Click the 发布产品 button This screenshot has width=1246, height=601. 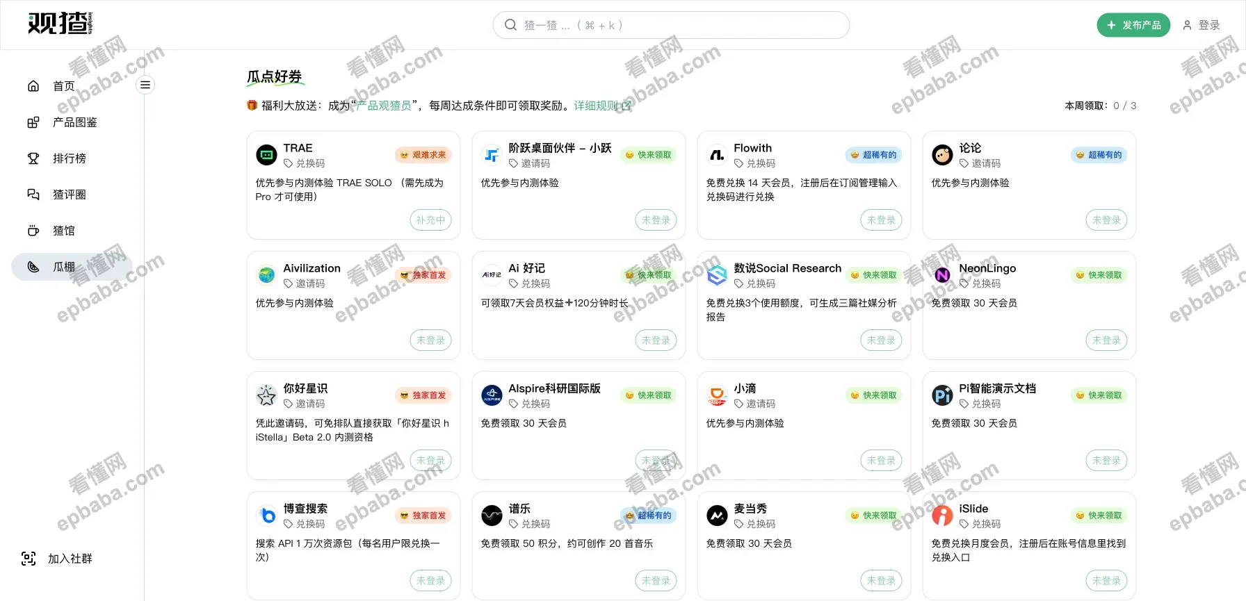coord(1133,25)
